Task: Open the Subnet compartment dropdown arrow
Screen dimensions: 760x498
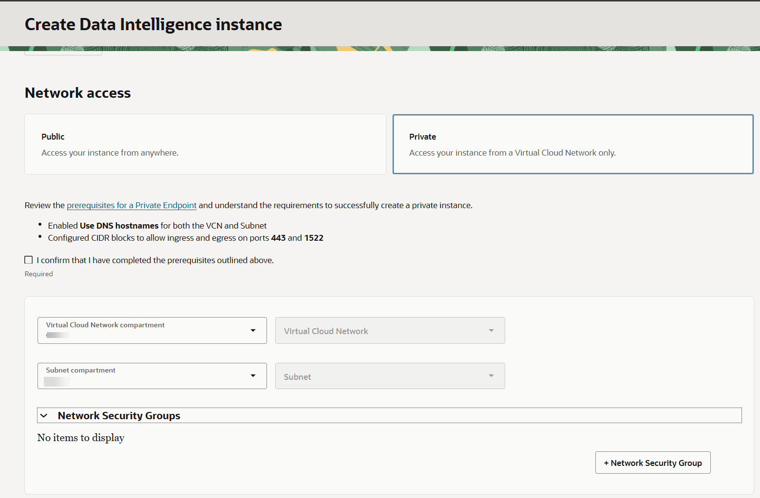Action: (253, 376)
